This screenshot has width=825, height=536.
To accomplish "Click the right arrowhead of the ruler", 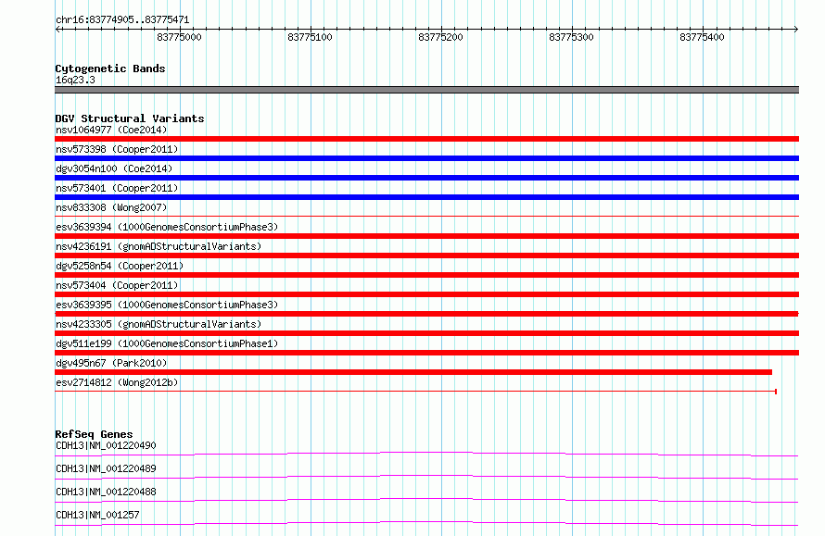I will 796,29.
